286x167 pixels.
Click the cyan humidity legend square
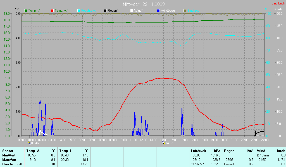click(x=79, y=11)
